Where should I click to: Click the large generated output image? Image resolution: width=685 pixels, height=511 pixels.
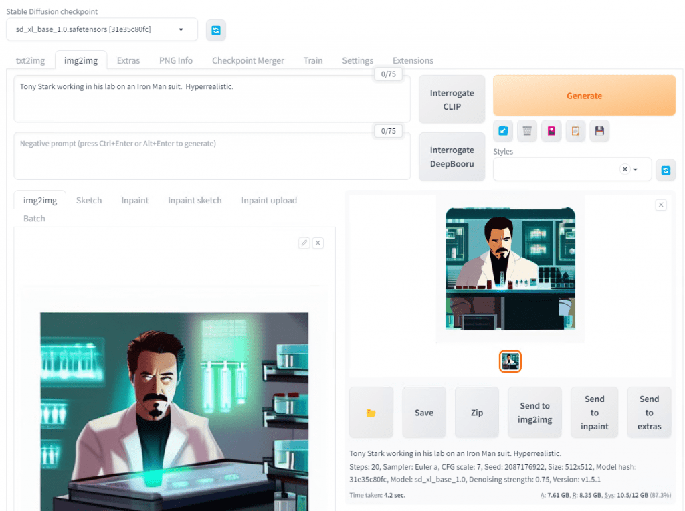[x=510, y=269]
